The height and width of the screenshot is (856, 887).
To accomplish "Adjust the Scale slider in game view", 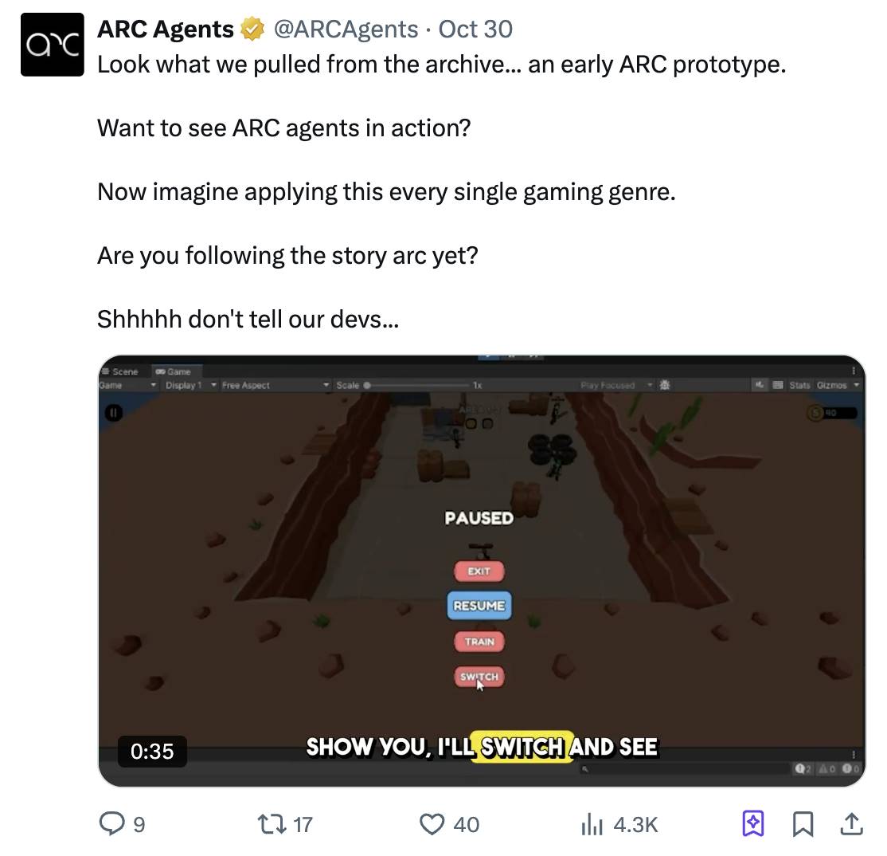I will pos(417,385).
